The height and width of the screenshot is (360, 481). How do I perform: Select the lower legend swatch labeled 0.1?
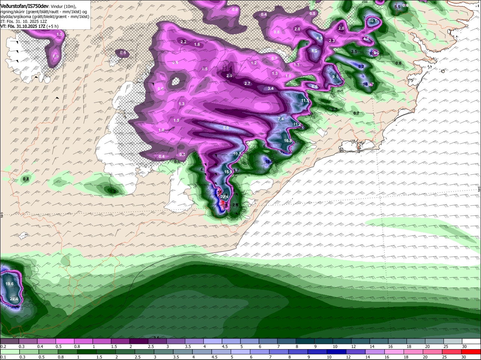(x=9, y=352)
